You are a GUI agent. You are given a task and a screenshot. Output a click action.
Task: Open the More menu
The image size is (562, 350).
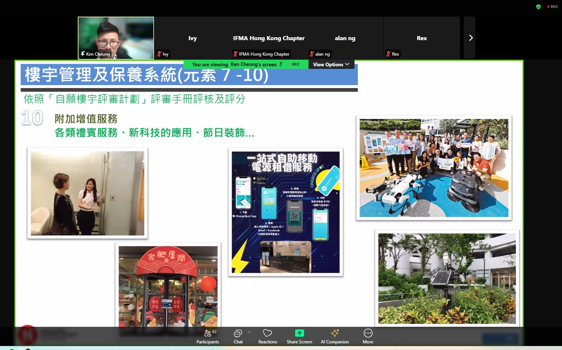coord(367,336)
